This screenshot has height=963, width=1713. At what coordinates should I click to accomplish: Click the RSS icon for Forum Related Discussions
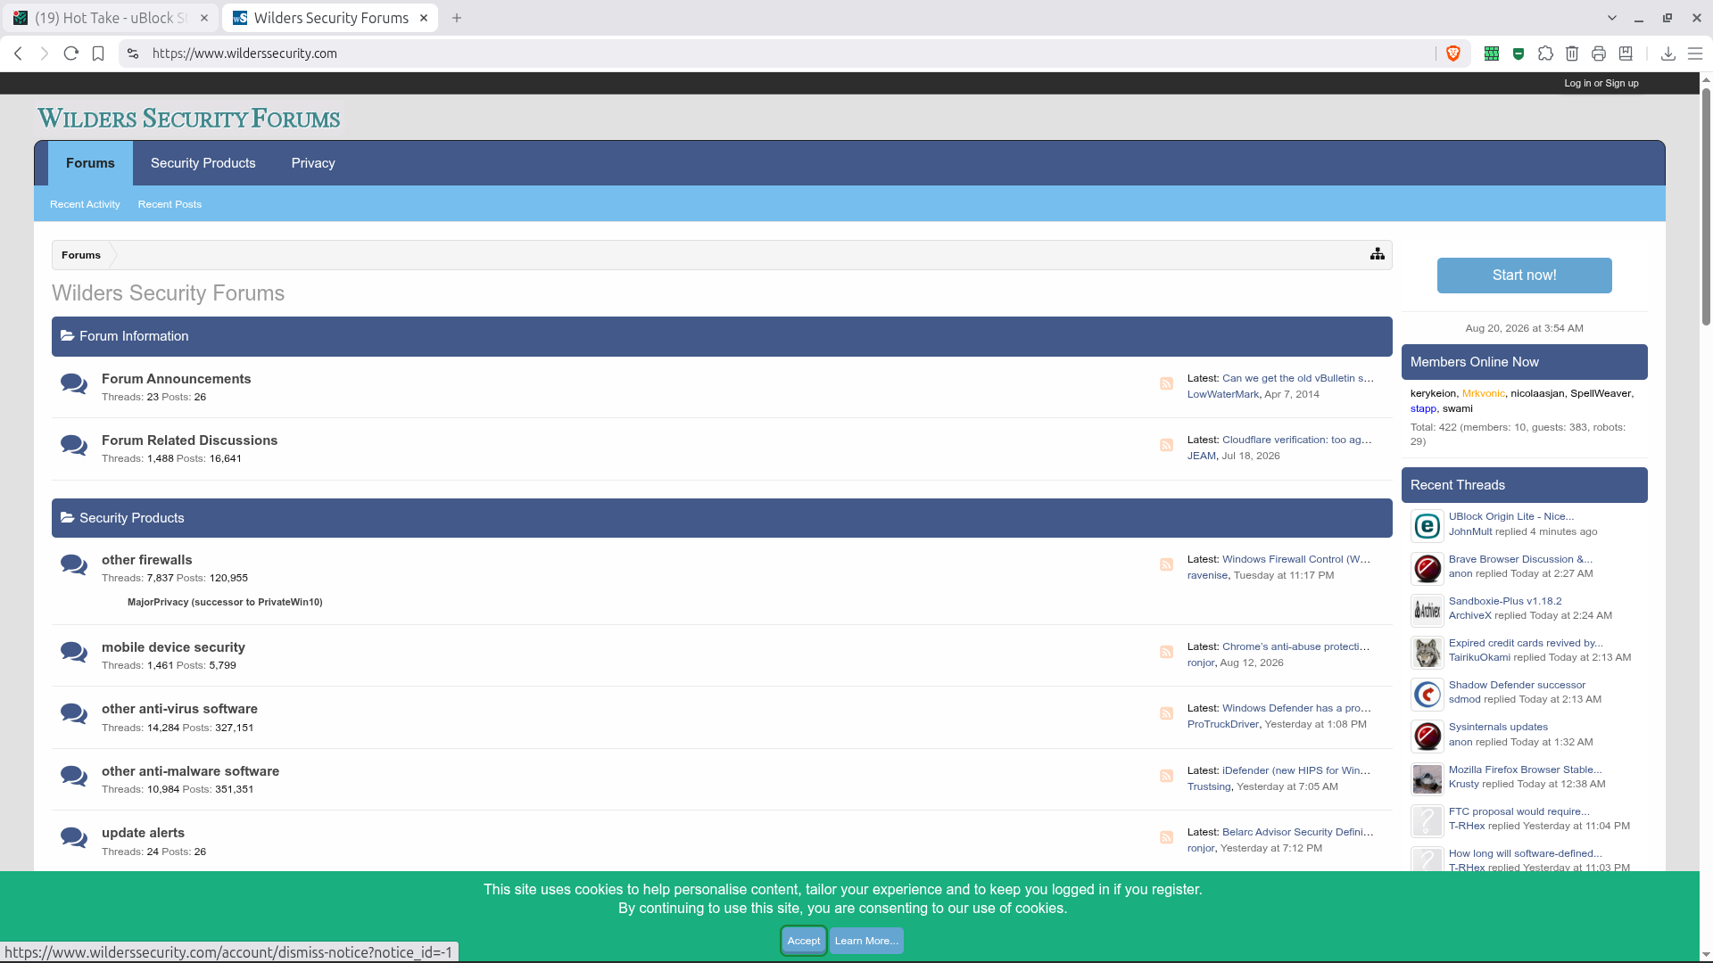1166,445
